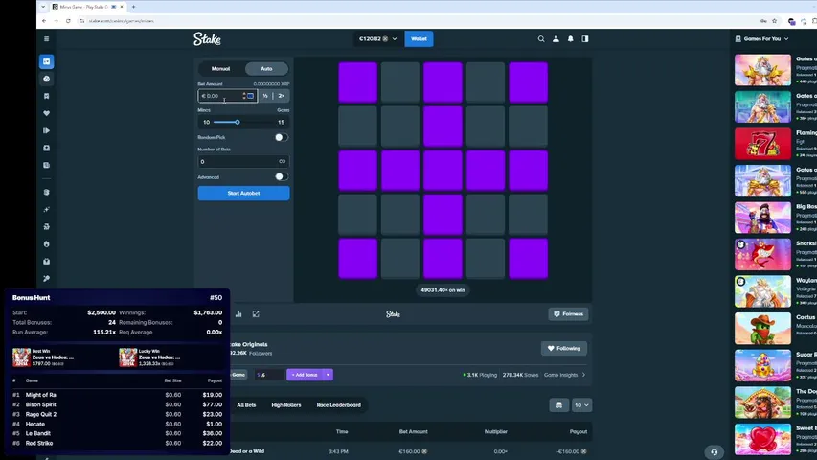Open the High Rollers tab
Viewport: 817px width, 460px height.
pyautogui.click(x=286, y=405)
